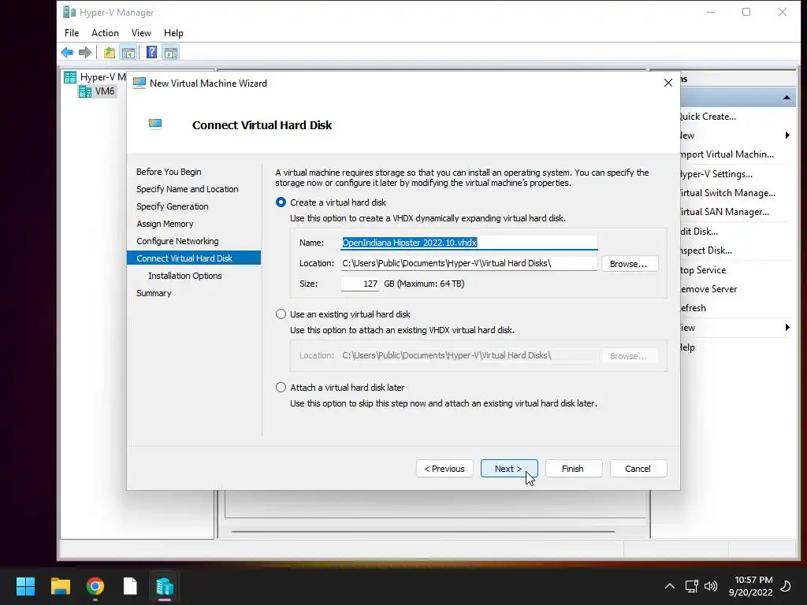
Task: Click the Back arrow toolbar icon
Action: 67,52
